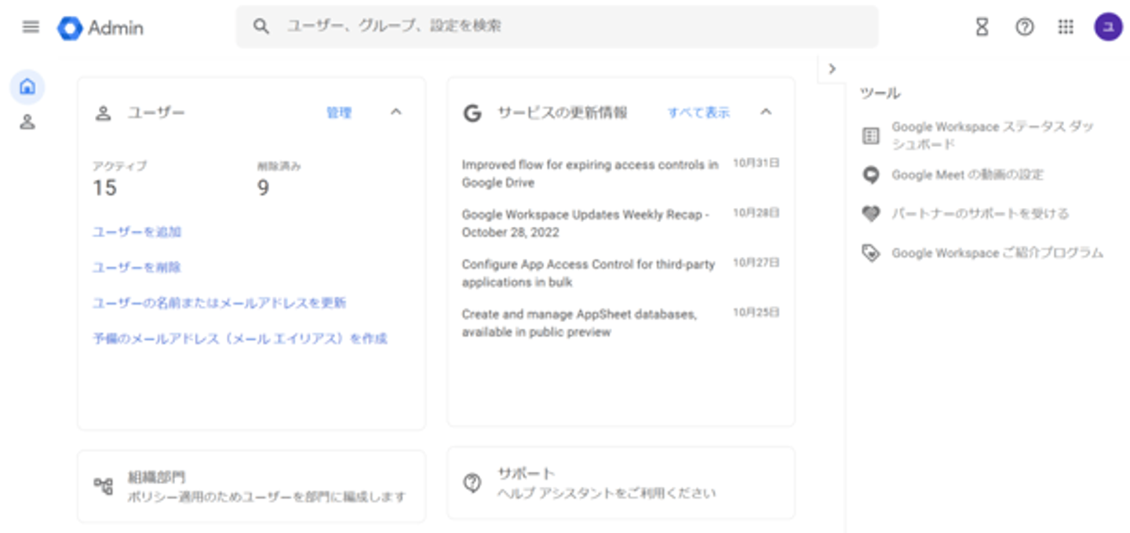Open Google Meet の動画の設定 tool
Screen dimensions: 1130x533
(967, 174)
